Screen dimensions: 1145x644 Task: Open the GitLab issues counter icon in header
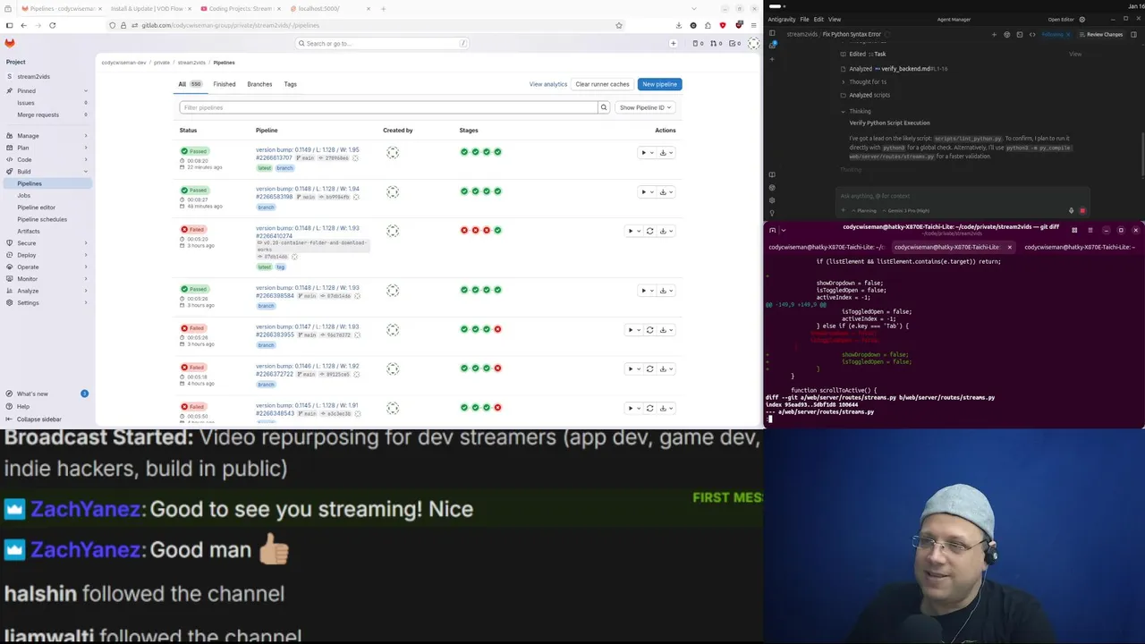[699, 43]
